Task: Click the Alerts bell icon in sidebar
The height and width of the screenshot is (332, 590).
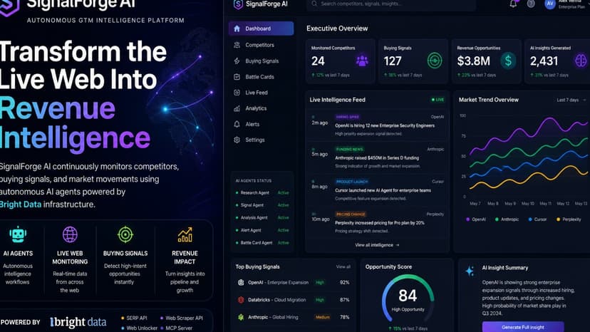Action: tap(237, 124)
